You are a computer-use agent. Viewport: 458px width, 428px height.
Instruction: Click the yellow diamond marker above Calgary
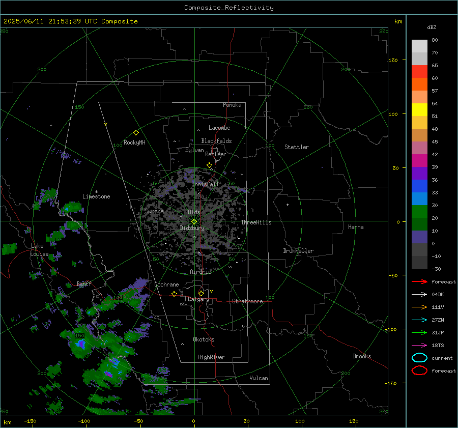[x=201, y=293]
